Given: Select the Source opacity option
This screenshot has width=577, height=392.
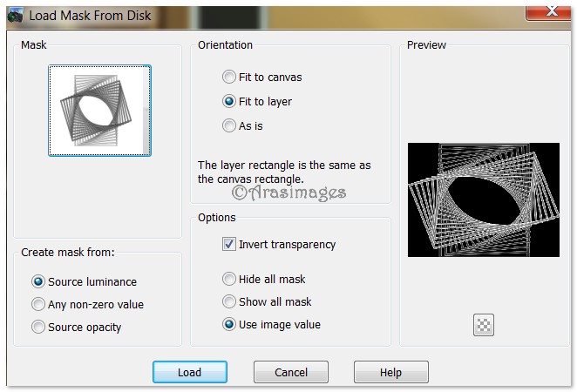Looking at the screenshot, I should click(x=38, y=328).
